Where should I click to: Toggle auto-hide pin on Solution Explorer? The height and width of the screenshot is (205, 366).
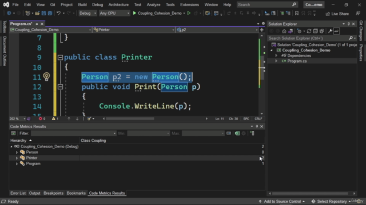(x=348, y=24)
